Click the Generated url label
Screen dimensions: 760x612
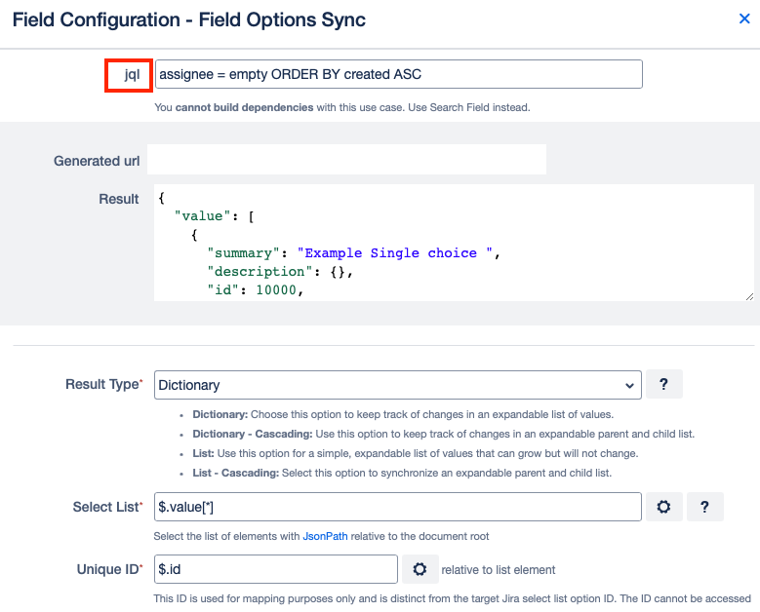[96, 160]
